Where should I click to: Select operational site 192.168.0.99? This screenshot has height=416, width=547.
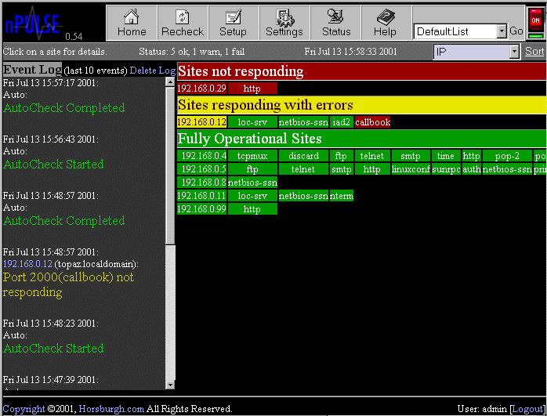[x=201, y=209]
